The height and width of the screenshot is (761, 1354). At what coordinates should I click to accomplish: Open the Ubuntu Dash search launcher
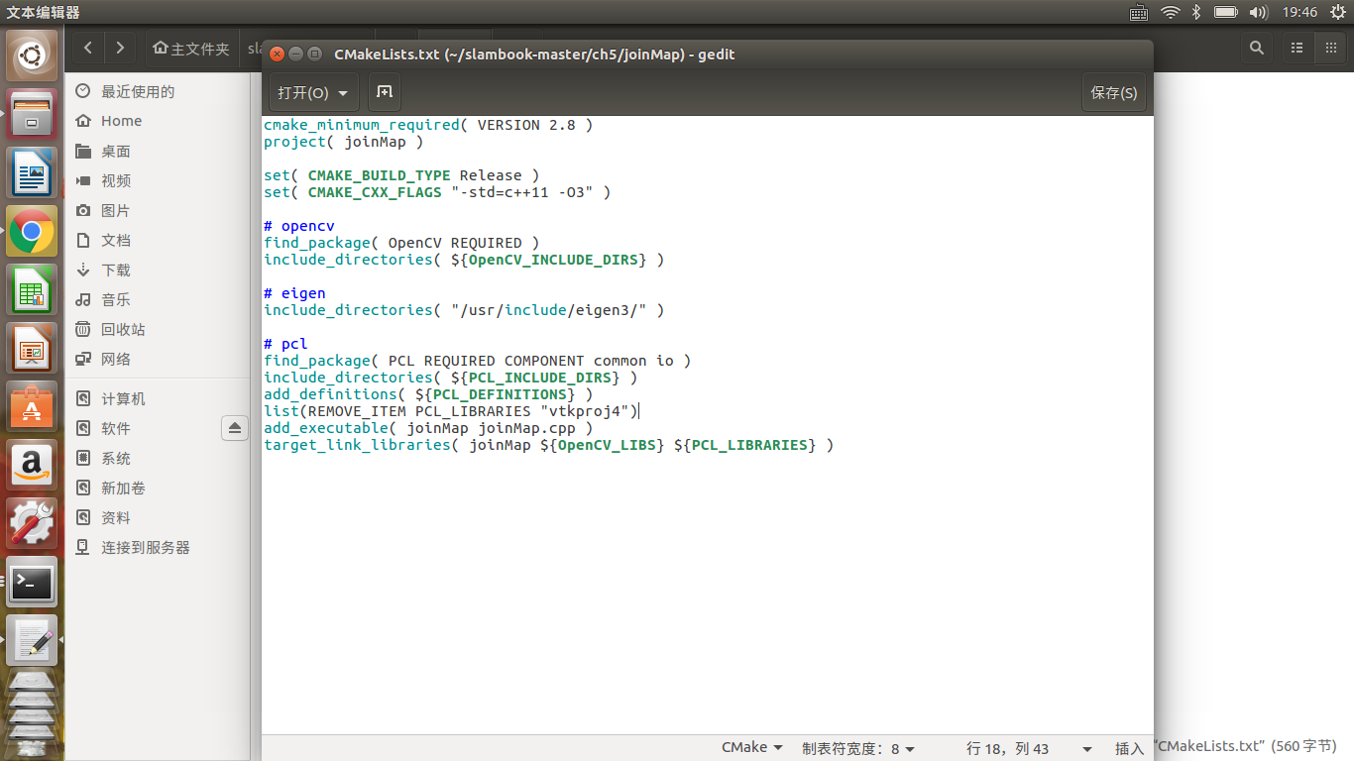(x=32, y=55)
